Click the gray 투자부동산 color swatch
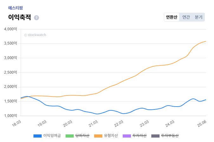This screenshot has width=214, height=142. click(x=155, y=136)
